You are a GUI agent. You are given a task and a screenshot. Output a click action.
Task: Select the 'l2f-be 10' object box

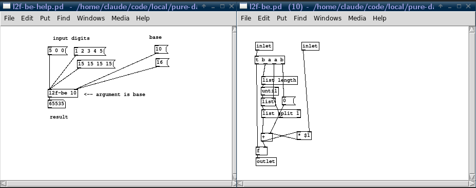[x=63, y=93]
